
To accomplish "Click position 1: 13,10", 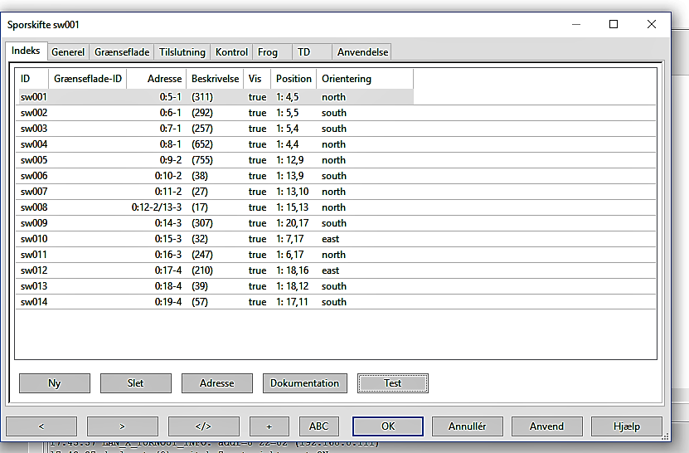I will pos(292,192).
